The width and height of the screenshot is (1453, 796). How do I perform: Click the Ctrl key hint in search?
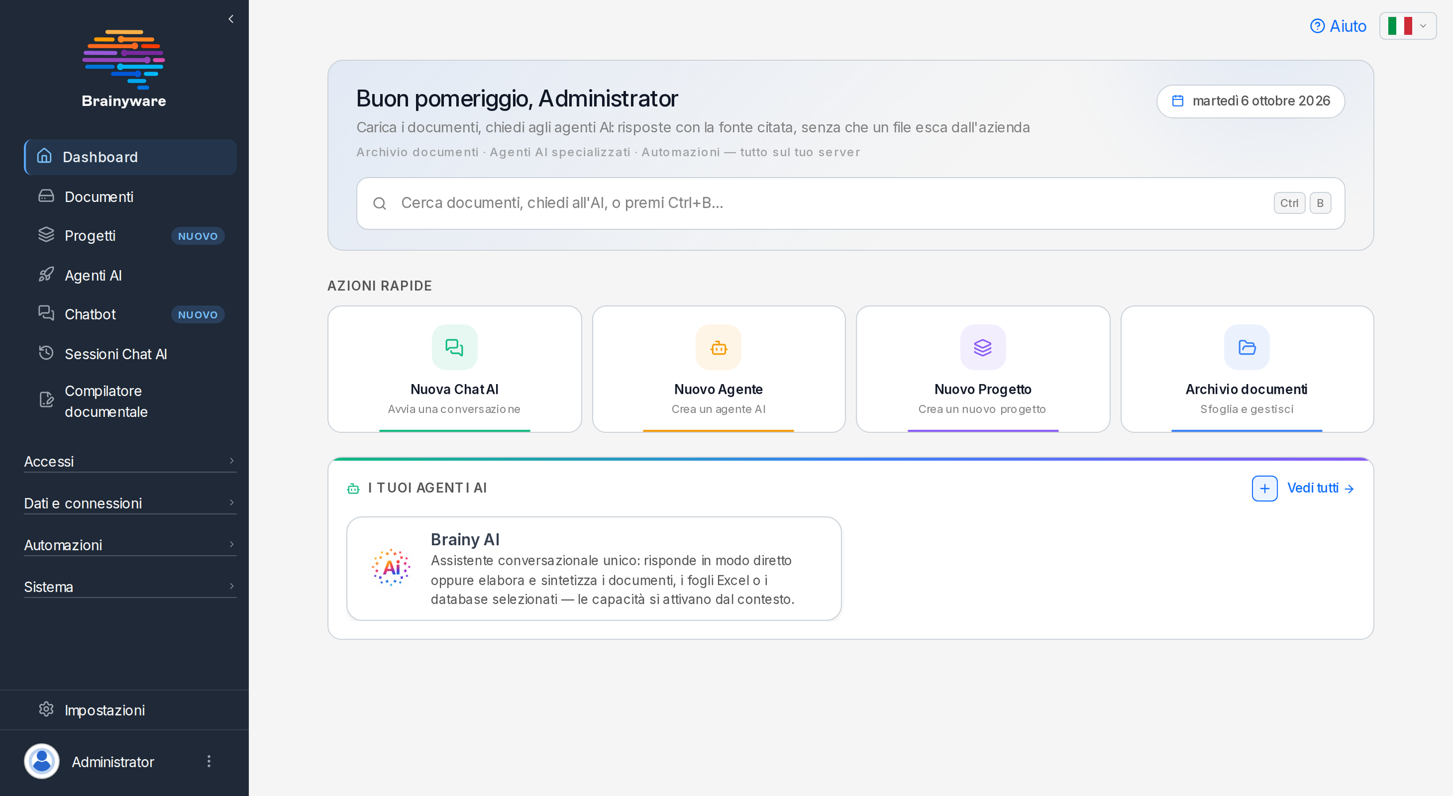[x=1289, y=203]
